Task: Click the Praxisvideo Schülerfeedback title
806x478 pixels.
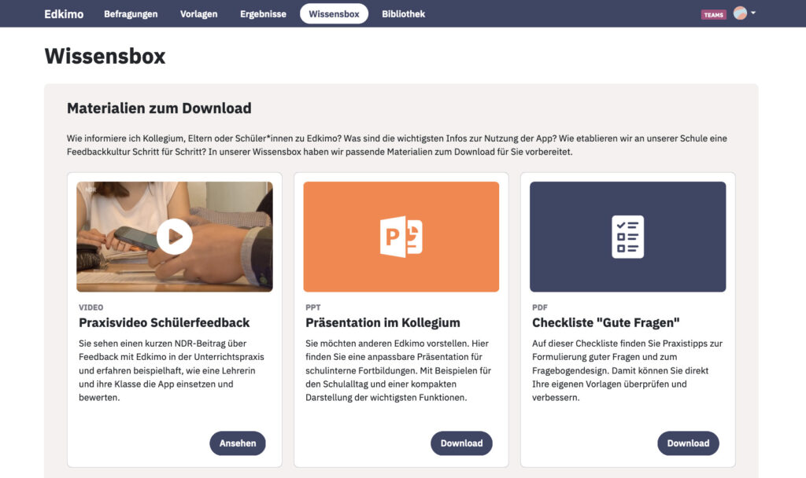Action: coord(164,322)
